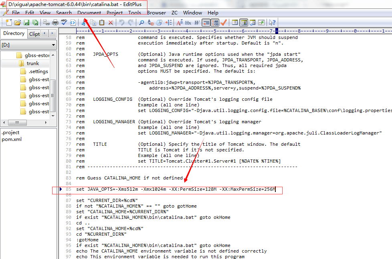Click the directory tree scroll down arrow
Image resolution: width=392 pixels, height=259 pixels.
(x=53, y=116)
